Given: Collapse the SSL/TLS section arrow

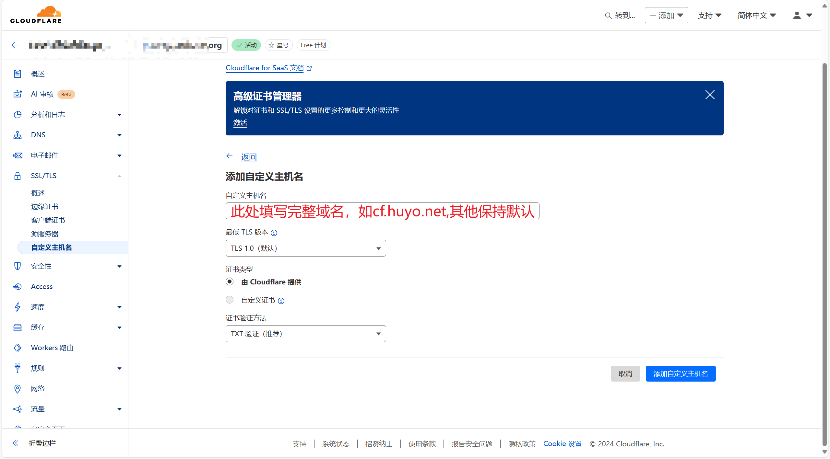Looking at the screenshot, I should [119, 176].
